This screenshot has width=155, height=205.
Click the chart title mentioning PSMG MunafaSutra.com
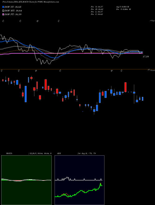click(x=31, y=2)
